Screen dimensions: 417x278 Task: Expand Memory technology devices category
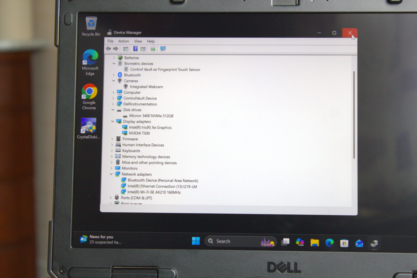112,156
